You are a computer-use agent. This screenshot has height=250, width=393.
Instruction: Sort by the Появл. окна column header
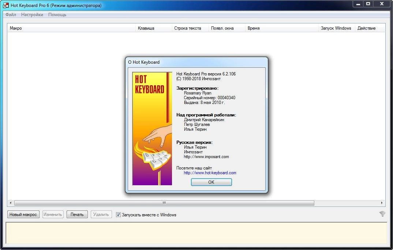227,28
